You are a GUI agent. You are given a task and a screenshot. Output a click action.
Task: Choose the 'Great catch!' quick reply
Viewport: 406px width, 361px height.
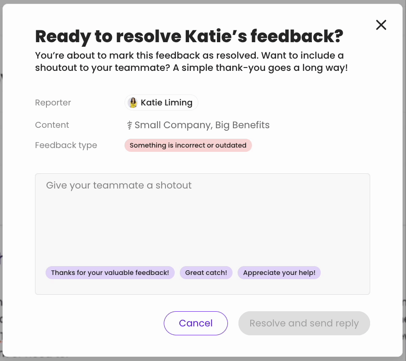point(206,273)
